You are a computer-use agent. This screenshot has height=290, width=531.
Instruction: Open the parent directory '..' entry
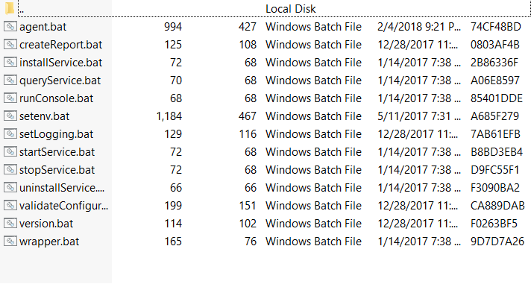tap(22, 10)
